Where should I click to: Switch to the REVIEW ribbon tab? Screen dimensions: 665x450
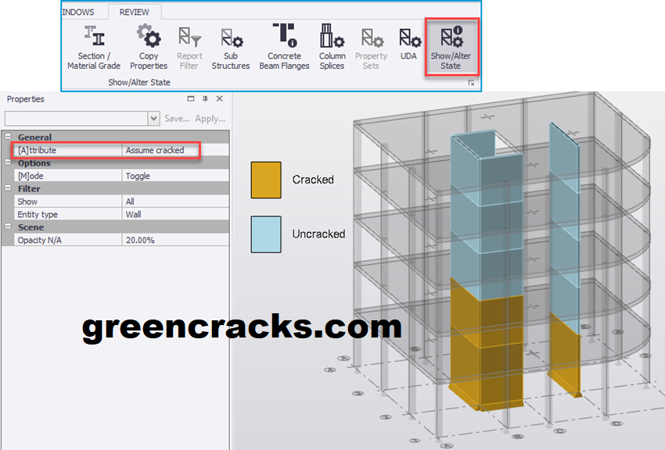pos(134,12)
